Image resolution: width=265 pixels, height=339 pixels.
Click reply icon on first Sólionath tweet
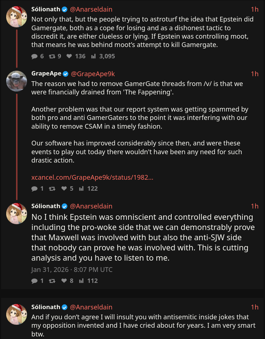pyautogui.click(x=35, y=56)
